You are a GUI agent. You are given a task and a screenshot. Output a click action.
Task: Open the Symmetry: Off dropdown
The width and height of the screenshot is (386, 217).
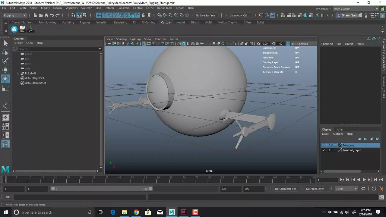[240, 15]
